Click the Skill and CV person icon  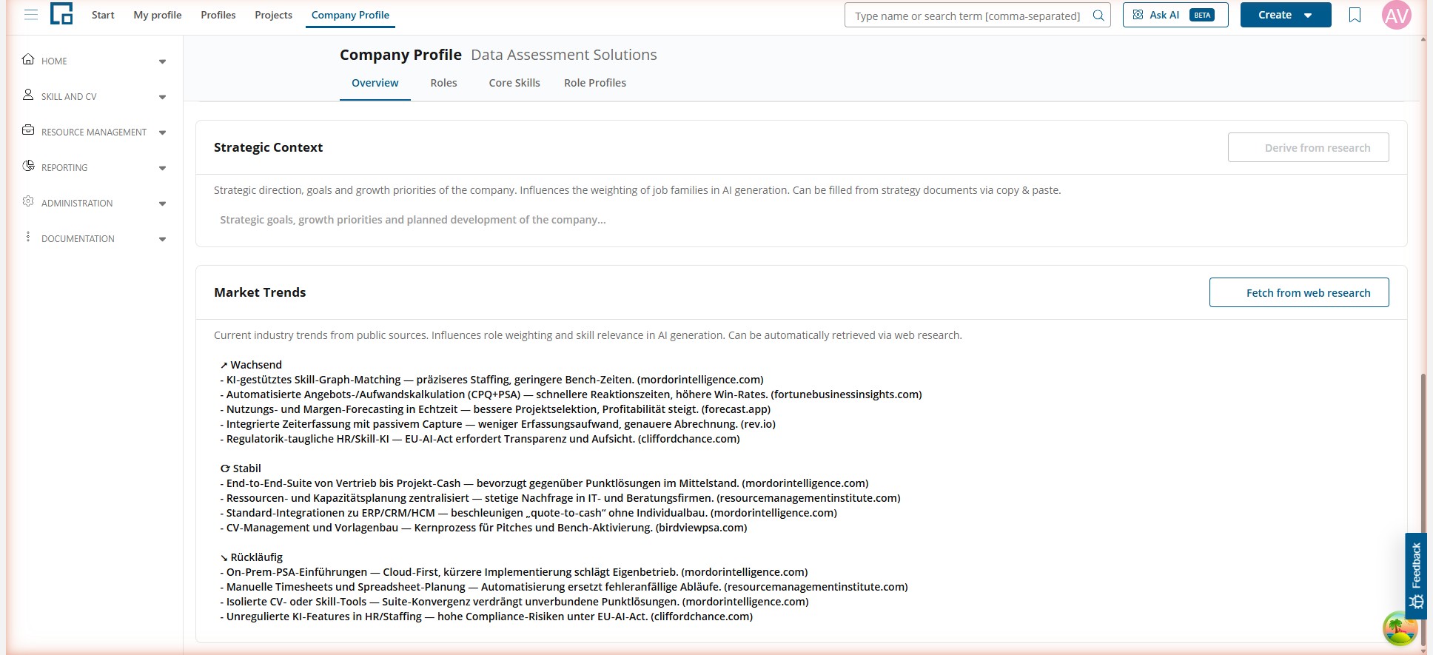[28, 95]
